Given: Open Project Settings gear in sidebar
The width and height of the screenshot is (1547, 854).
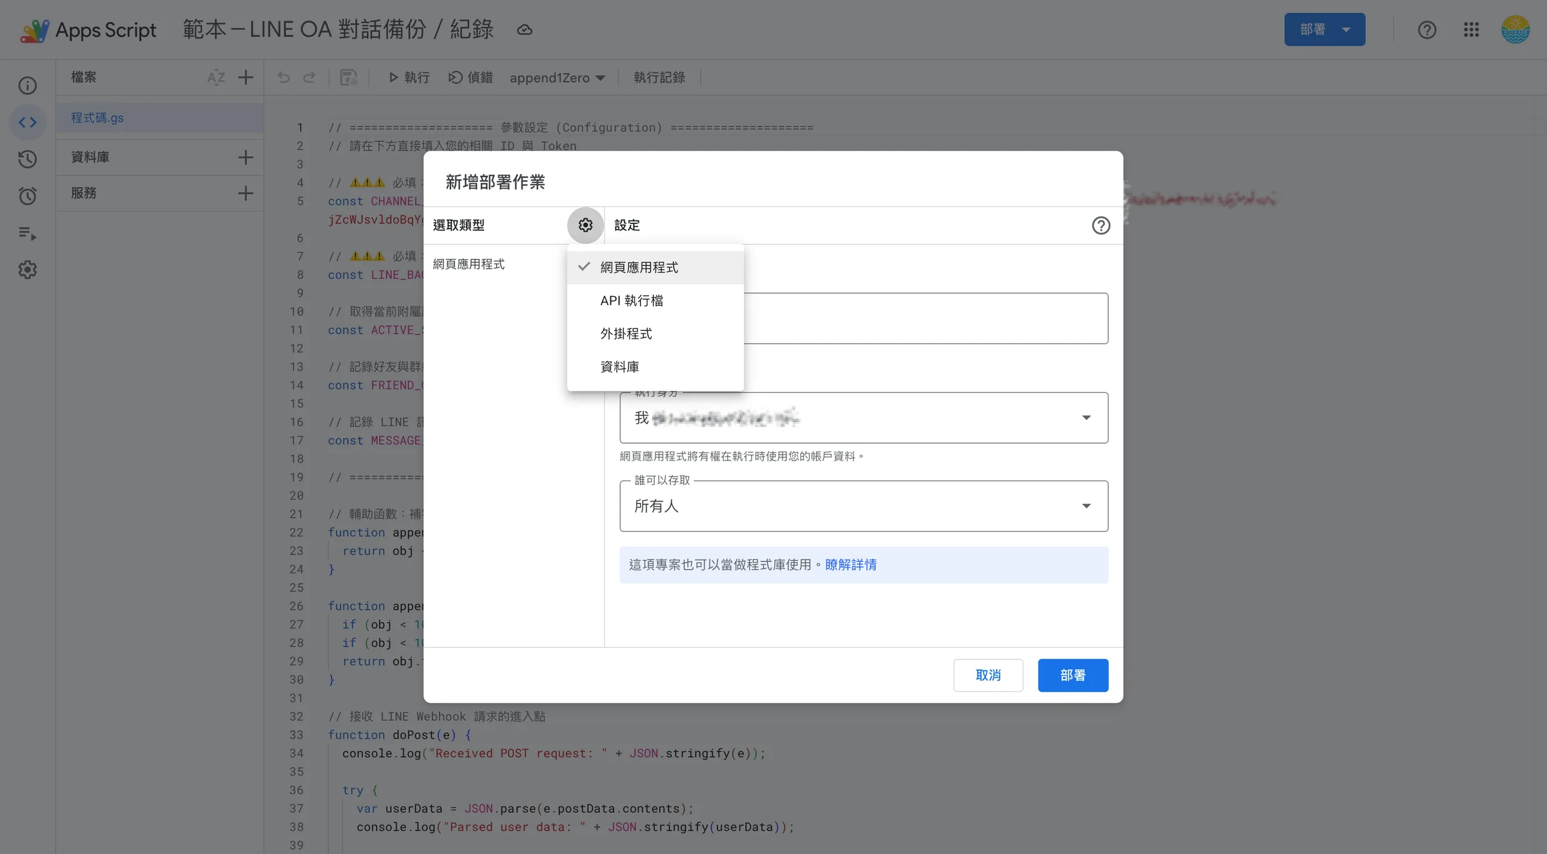Looking at the screenshot, I should 28,270.
